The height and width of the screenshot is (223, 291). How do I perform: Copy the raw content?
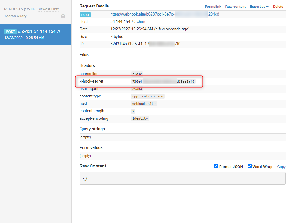click(x=281, y=167)
